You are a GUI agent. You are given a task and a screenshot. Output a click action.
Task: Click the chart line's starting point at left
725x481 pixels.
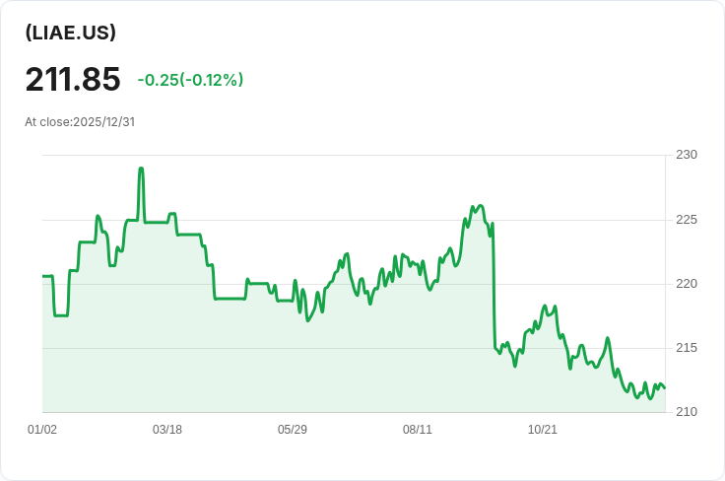click(x=43, y=276)
